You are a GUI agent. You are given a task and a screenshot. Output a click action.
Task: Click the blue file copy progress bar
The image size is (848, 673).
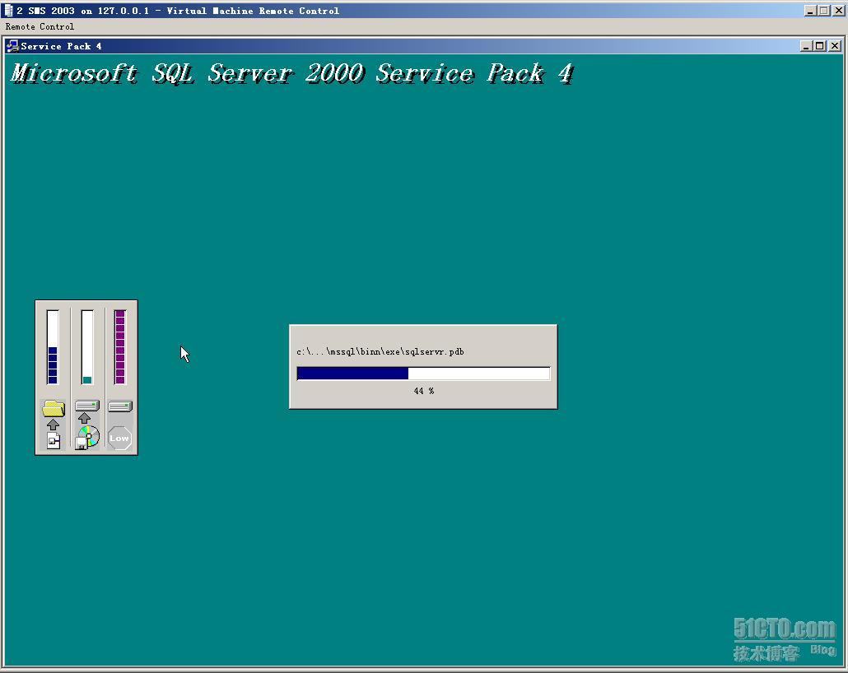coord(423,374)
